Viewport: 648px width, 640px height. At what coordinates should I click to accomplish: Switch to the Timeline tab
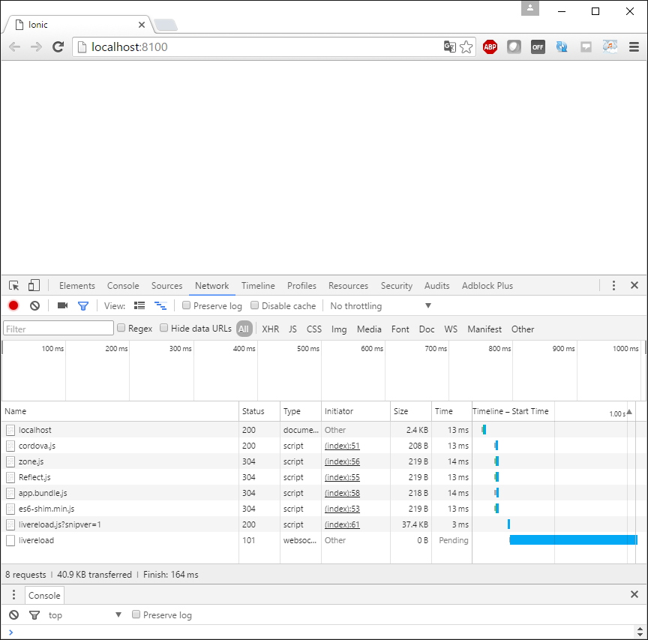[x=258, y=286]
